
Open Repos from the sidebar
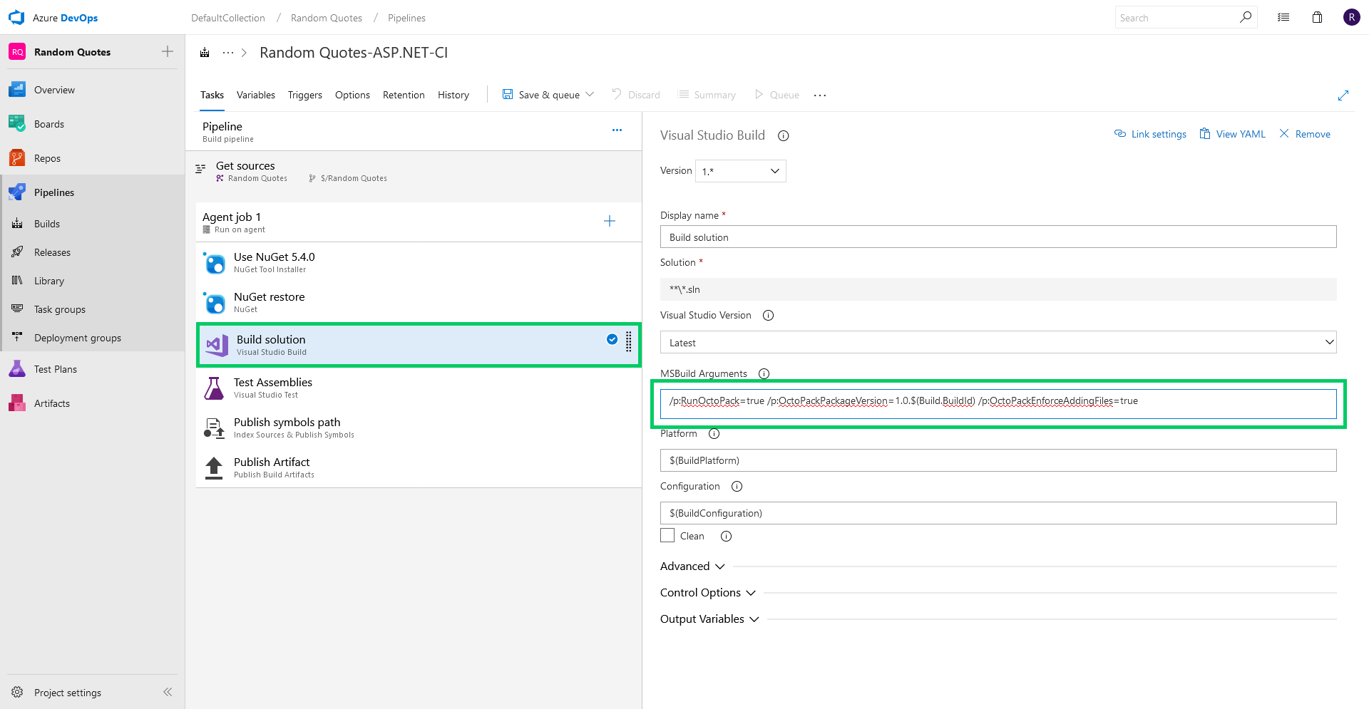coord(47,158)
